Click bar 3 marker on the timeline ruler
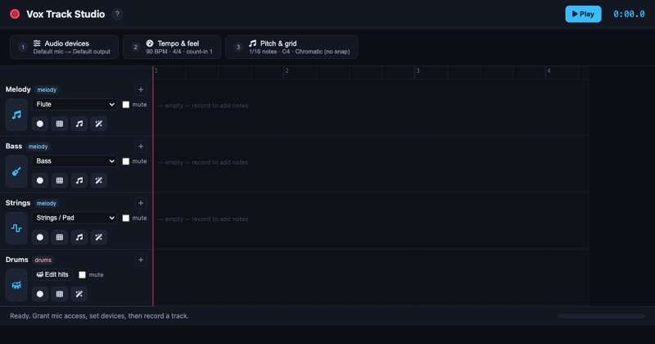This screenshot has height=344, width=655. [418, 71]
